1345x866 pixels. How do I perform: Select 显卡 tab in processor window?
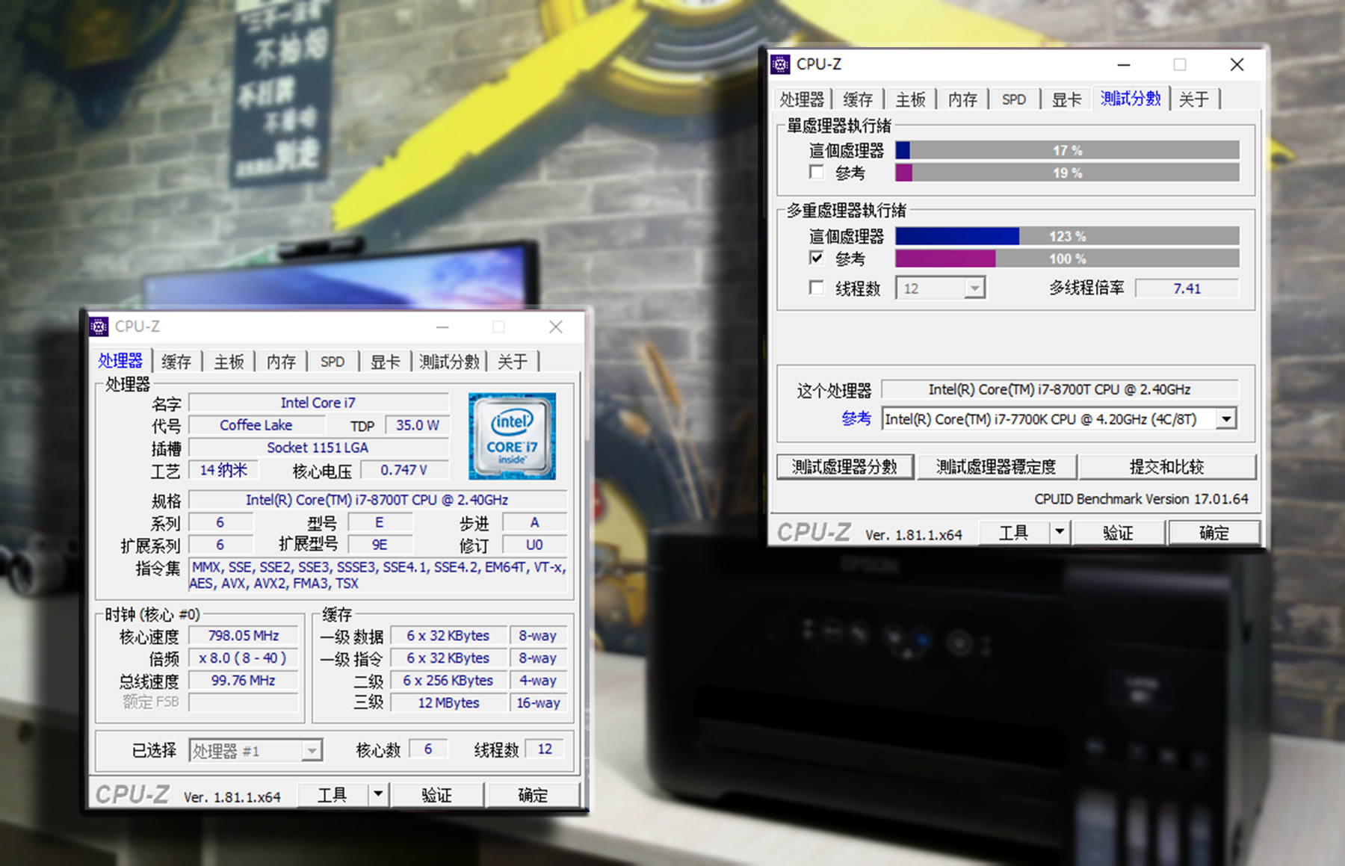[385, 362]
